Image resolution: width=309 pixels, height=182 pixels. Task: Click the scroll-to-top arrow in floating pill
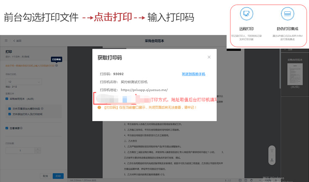pos(272,151)
